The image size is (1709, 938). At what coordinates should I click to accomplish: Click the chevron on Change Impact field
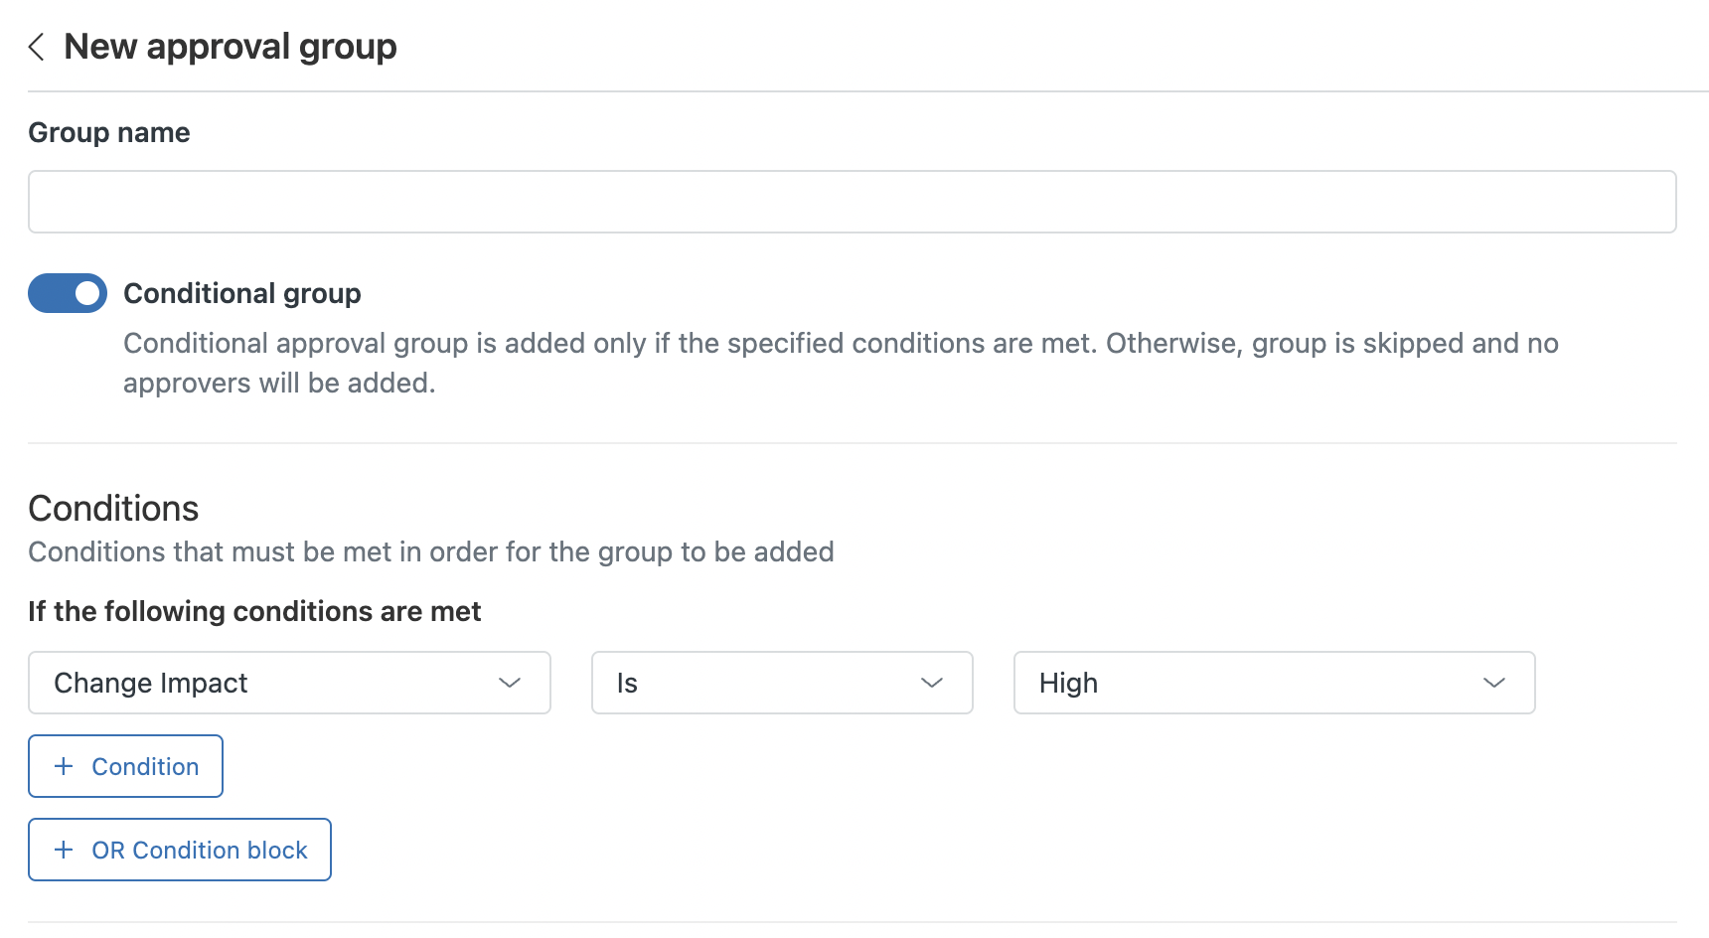510,683
